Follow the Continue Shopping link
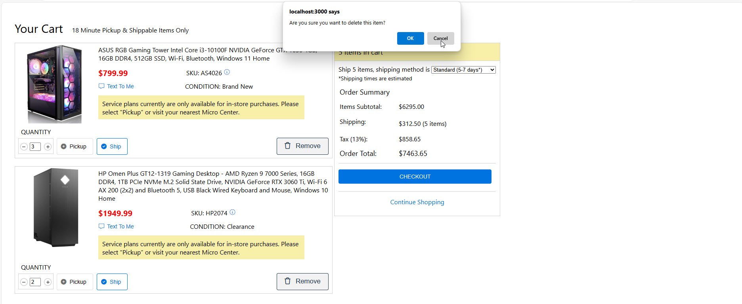 point(417,202)
